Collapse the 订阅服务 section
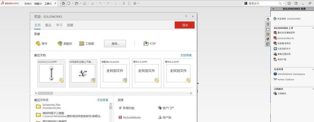Image resolution: width=314 pixels, height=122 pixels. coord(313,89)
